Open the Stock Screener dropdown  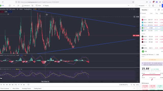point(5,88)
